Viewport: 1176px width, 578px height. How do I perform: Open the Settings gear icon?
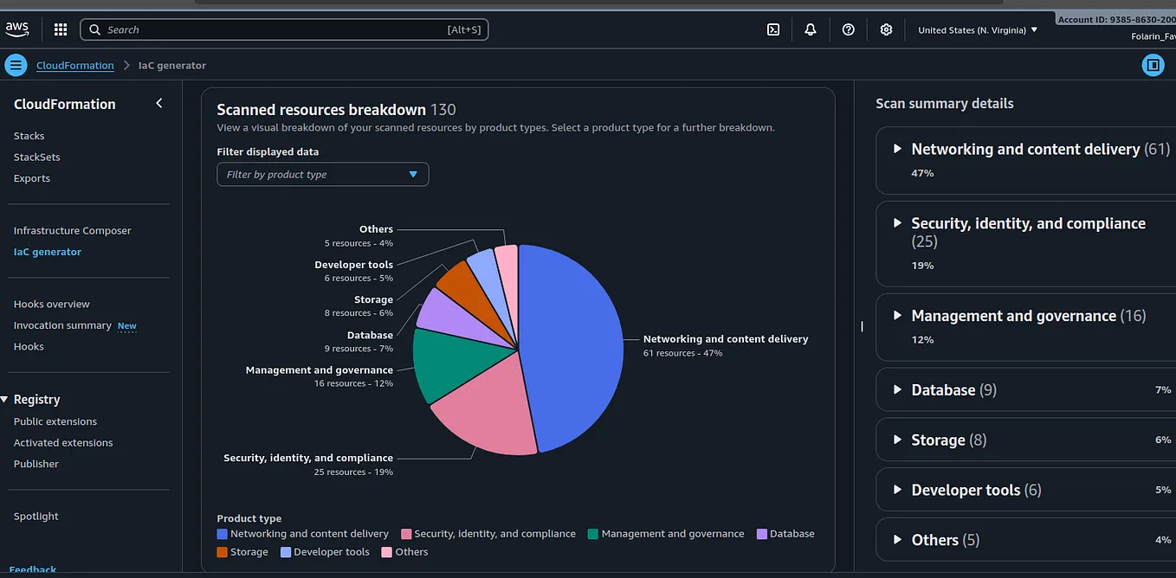point(886,29)
